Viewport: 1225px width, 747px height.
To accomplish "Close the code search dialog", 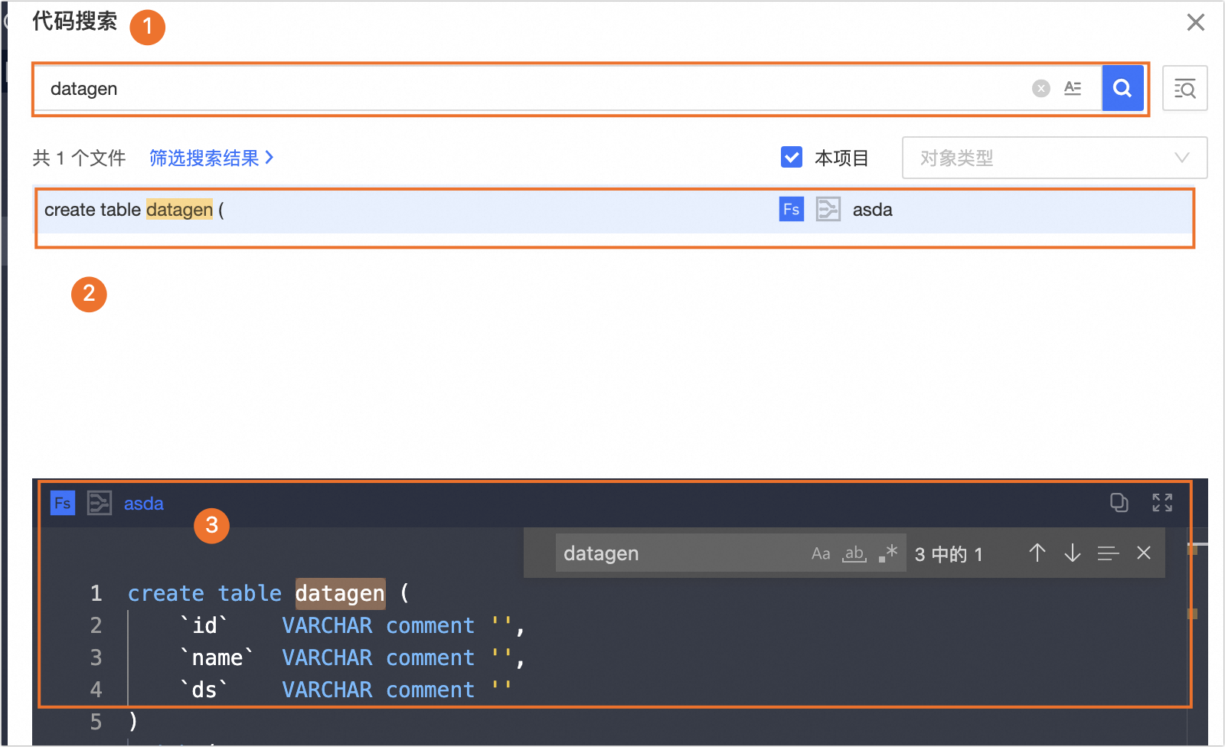I will click(1195, 22).
